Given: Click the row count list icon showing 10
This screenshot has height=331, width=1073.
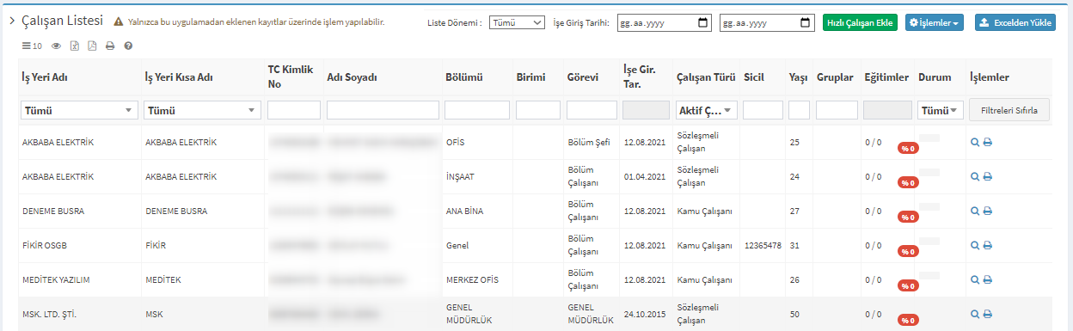Looking at the screenshot, I should 31,46.
